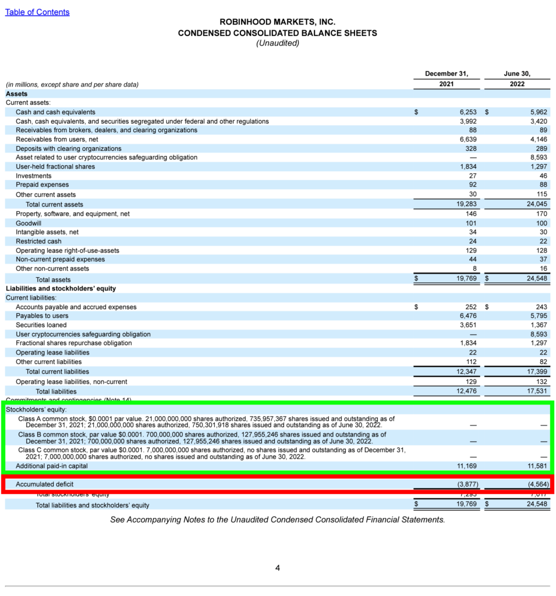Click 'Accounts payable and accrued expenses'
556x596 pixels.
click(76, 307)
